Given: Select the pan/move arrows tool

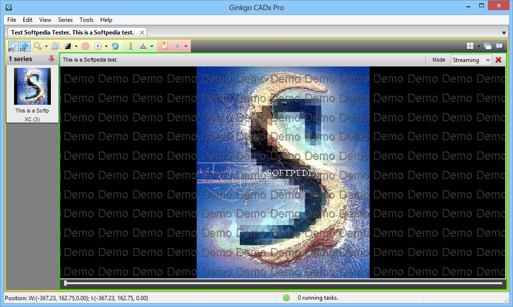Looking at the screenshot, I should click(25, 46).
